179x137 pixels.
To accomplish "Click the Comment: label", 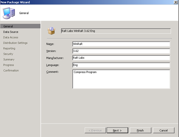I will [52, 72].
